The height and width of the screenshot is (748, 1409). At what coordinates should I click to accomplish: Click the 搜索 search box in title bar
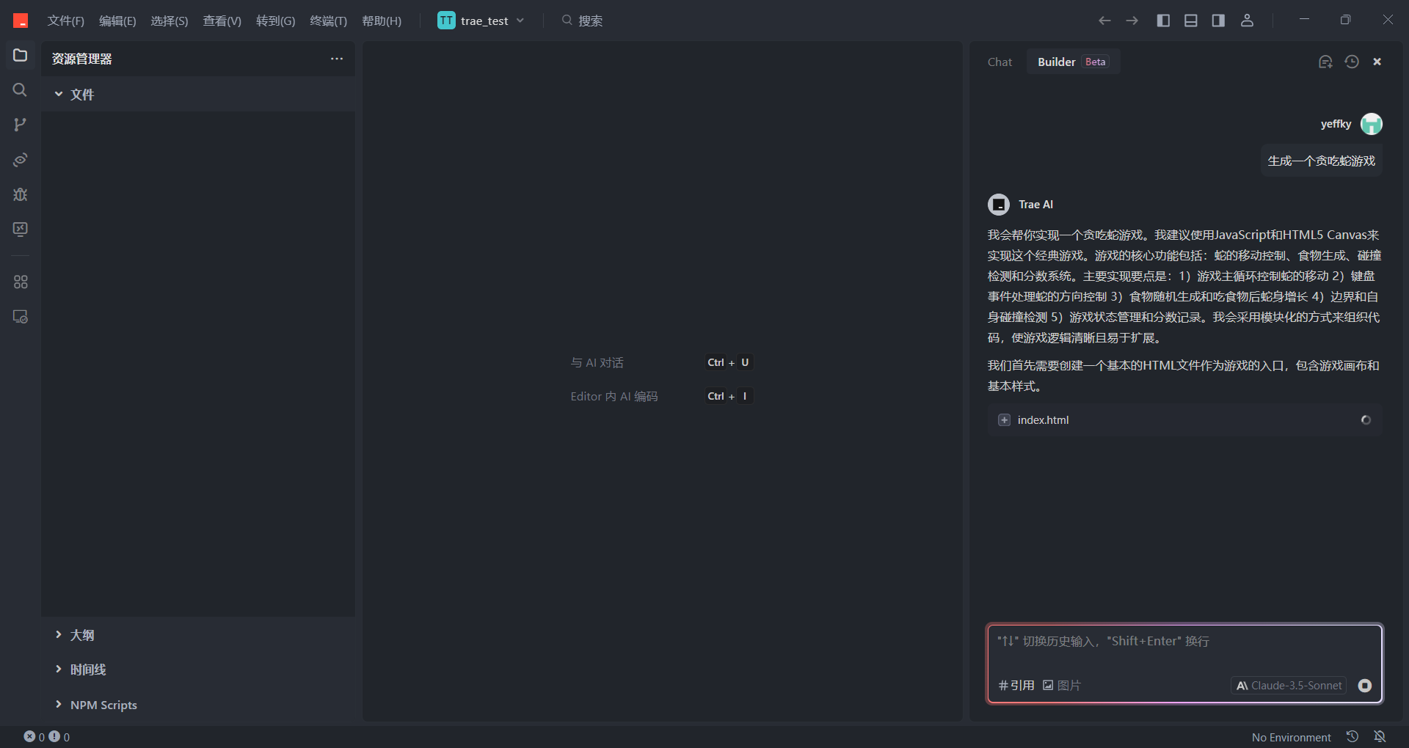(x=583, y=21)
